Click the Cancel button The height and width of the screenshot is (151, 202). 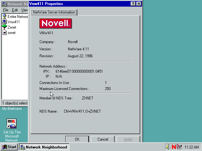coord(103,139)
